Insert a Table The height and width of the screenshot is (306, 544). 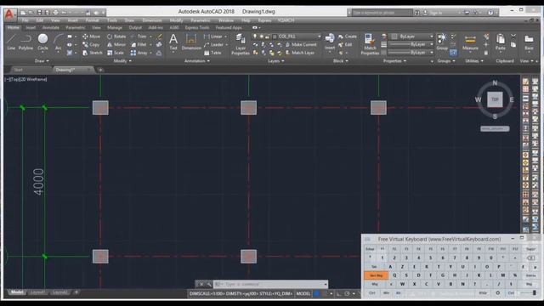coord(212,53)
